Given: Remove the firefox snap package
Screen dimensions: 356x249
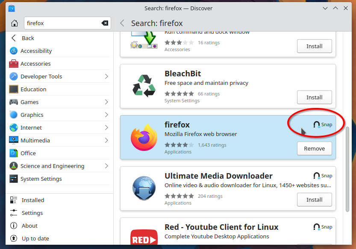Looking at the screenshot, I should click(314, 148).
